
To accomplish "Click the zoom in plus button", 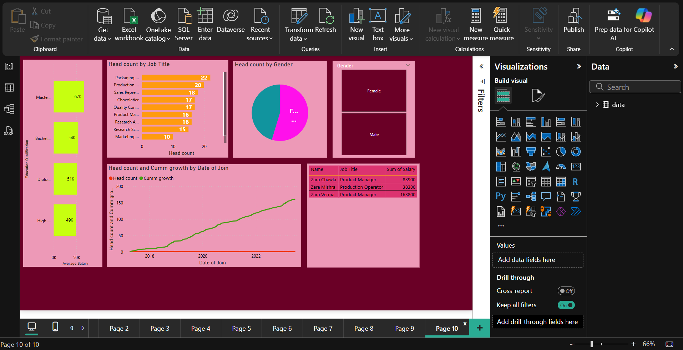I will point(633,344).
